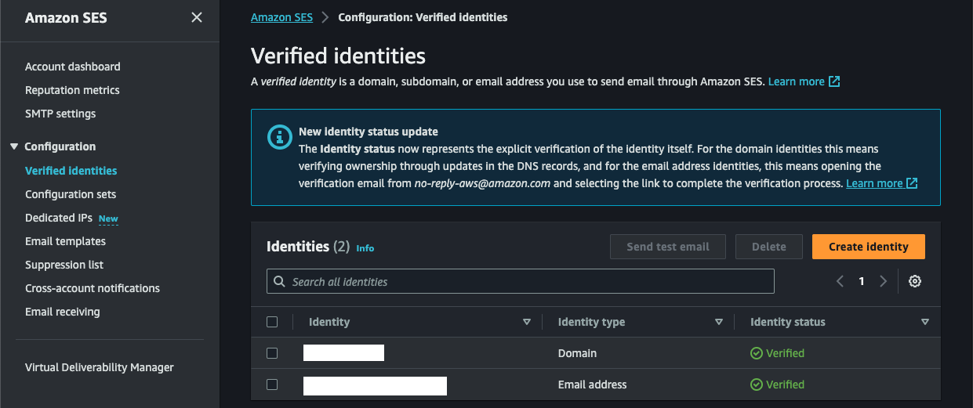Sort by the Identity column arrow
The width and height of the screenshot is (973, 408).
click(x=527, y=322)
